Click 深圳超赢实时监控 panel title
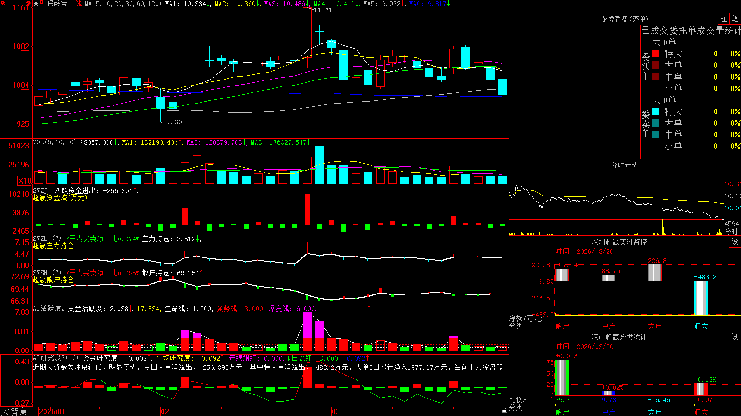Viewport: 741px width, 416px height. [x=619, y=242]
